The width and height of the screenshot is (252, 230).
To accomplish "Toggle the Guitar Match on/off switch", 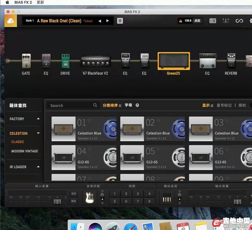I will [x=102, y=195].
